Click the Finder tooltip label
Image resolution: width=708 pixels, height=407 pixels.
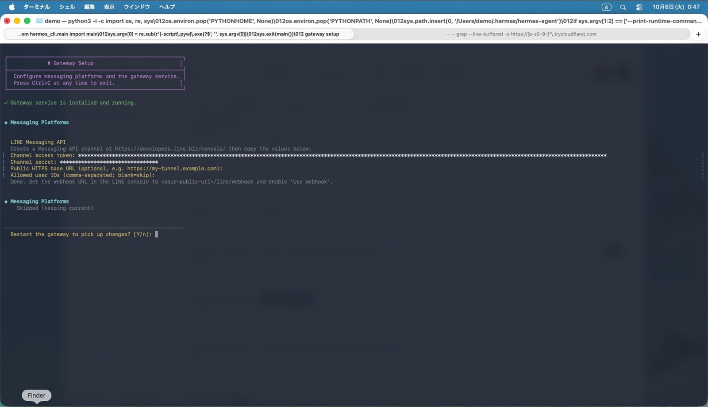[x=36, y=395]
